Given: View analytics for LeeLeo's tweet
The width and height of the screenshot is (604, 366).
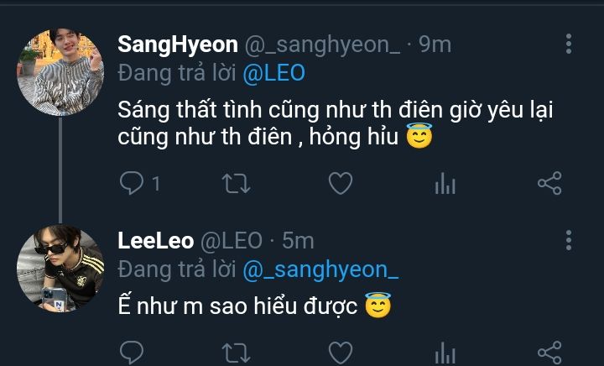Looking at the screenshot, I should pyautogui.click(x=445, y=352).
